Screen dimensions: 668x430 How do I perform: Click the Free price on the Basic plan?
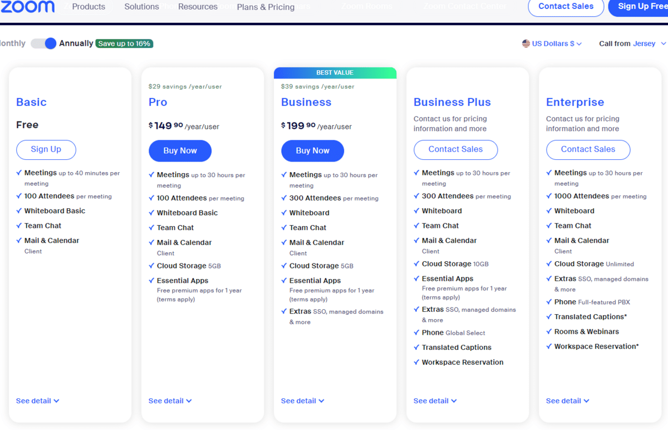point(27,125)
